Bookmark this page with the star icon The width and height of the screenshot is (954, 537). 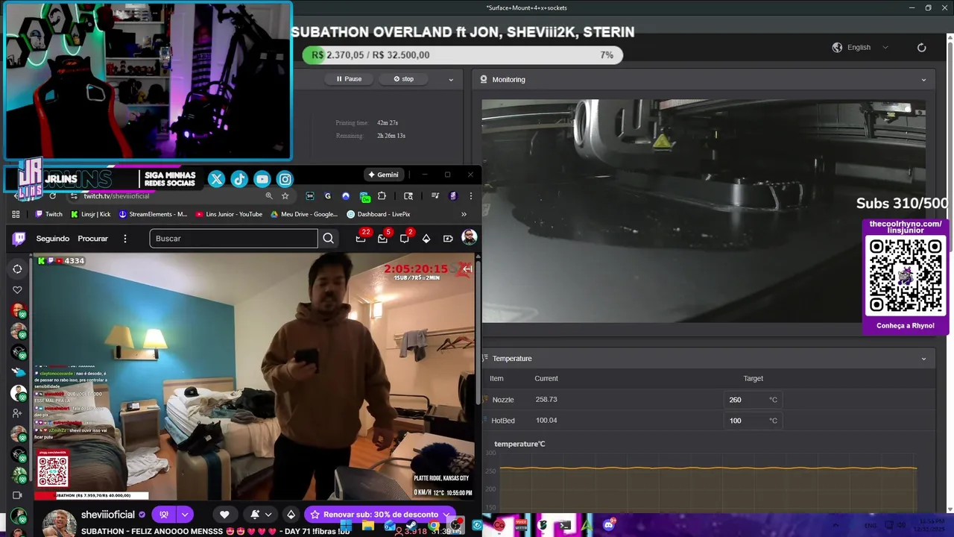pyautogui.click(x=285, y=196)
